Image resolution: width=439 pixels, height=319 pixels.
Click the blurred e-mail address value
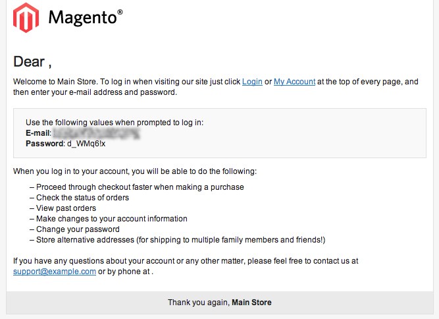tap(96, 133)
